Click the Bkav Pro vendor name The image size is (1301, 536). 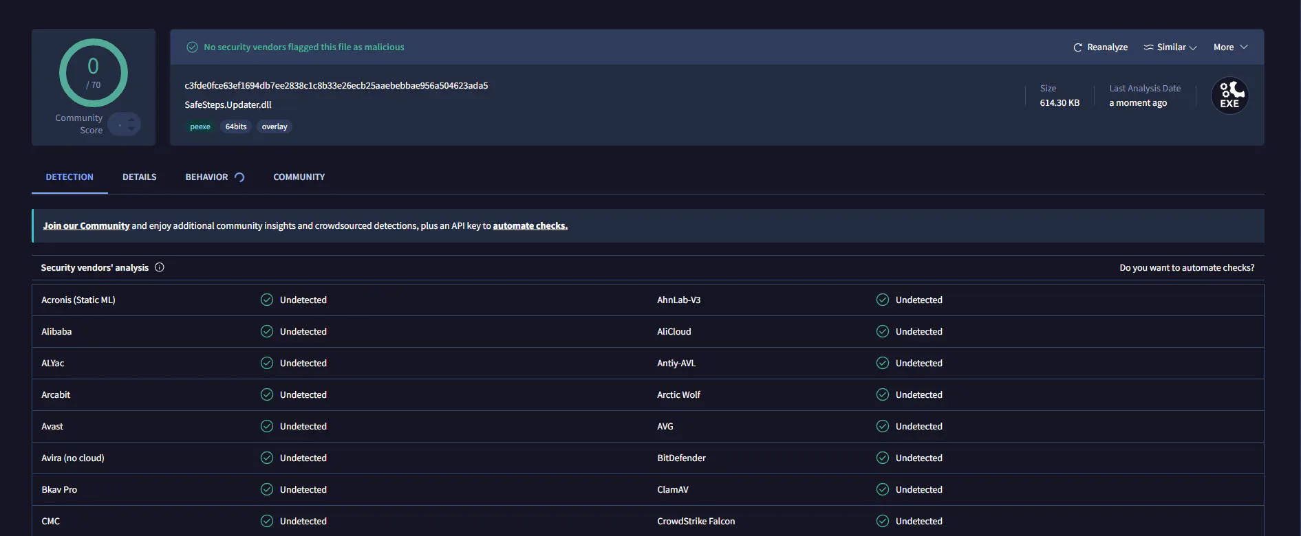pyautogui.click(x=59, y=490)
